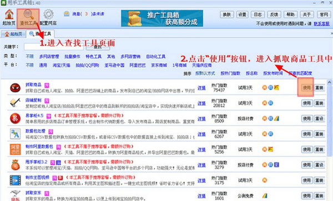
Task: Click the 设置 button in top bar
Action: [x=243, y=14]
